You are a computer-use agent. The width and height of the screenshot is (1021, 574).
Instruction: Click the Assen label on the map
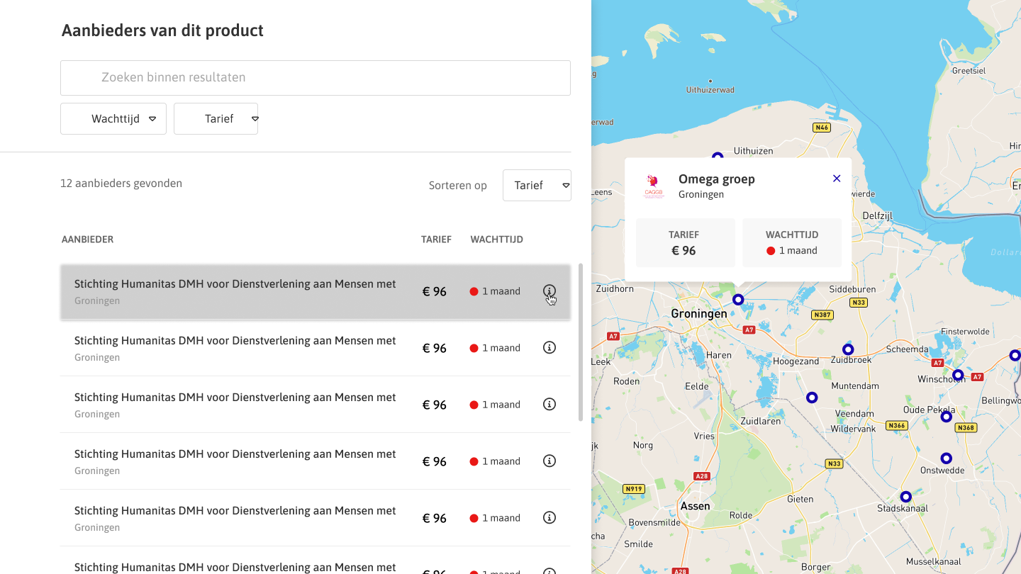pos(695,506)
